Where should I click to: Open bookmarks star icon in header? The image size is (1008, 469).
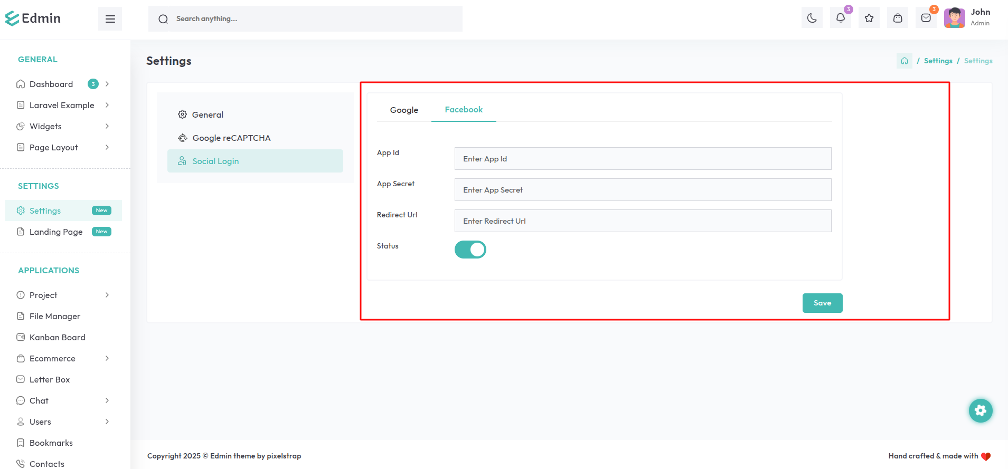point(869,18)
